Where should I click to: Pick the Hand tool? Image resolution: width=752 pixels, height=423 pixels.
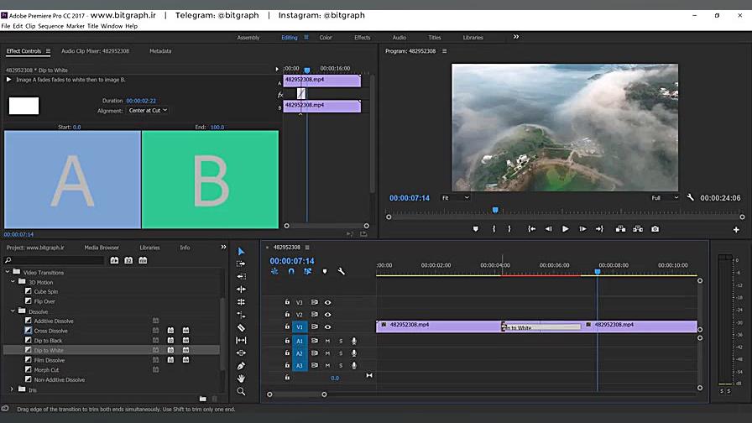(x=241, y=379)
